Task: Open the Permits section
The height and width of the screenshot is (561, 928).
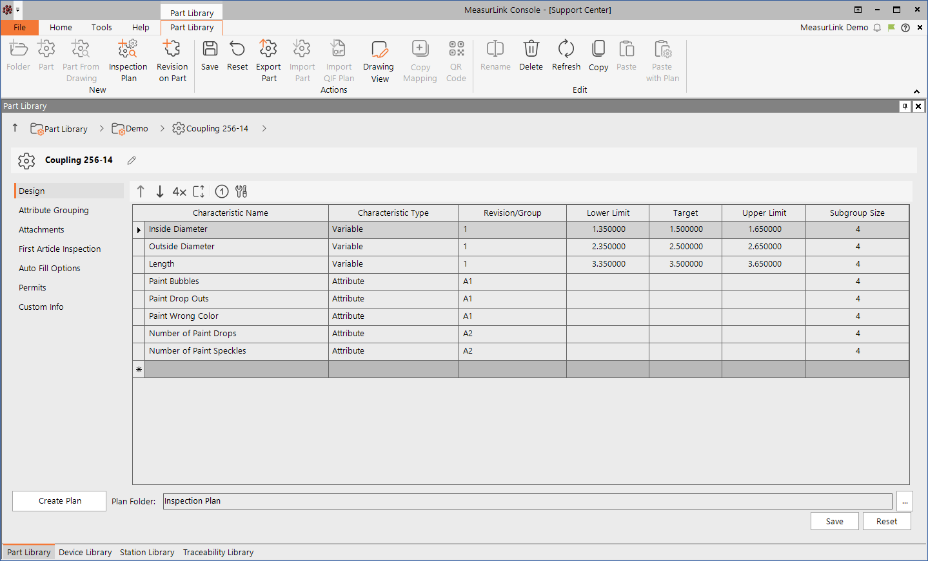Action: [32, 288]
